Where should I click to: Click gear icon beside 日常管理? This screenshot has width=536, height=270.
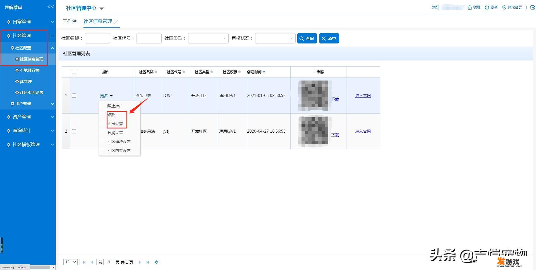click(9, 22)
